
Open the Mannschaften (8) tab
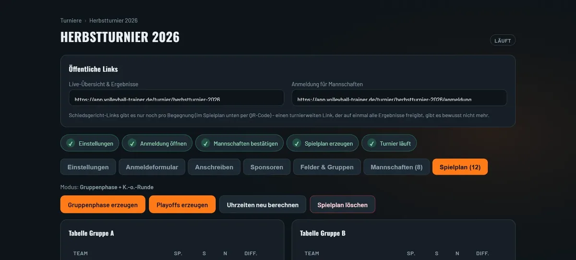396,167
